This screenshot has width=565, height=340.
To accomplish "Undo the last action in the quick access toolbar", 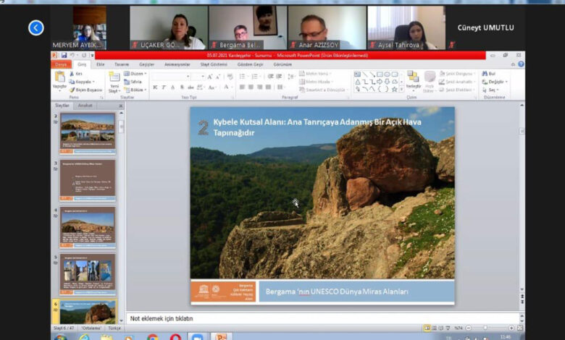I will point(72,55).
